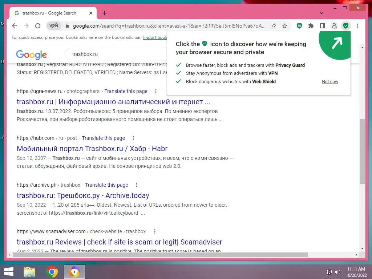Dismiss popup with Not now
Viewport: 372px width, 279px height.
tap(330, 82)
